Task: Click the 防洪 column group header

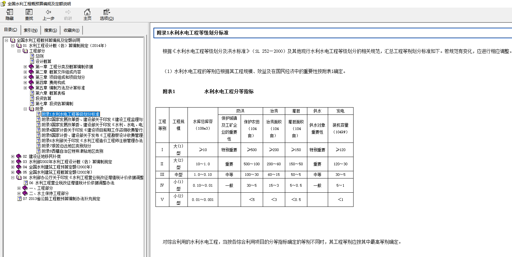Action: (240, 111)
